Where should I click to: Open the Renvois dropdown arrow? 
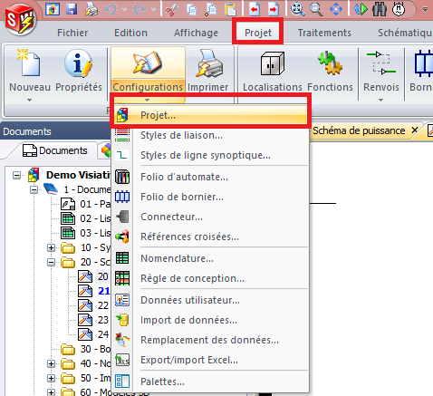point(381,100)
